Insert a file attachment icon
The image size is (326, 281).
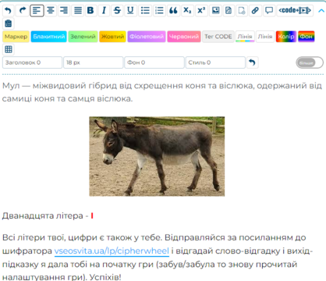point(229,11)
